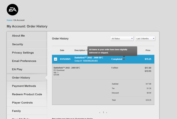Open the All Status filter dropdown
This screenshot has width=177, height=119.
click(x=122, y=39)
